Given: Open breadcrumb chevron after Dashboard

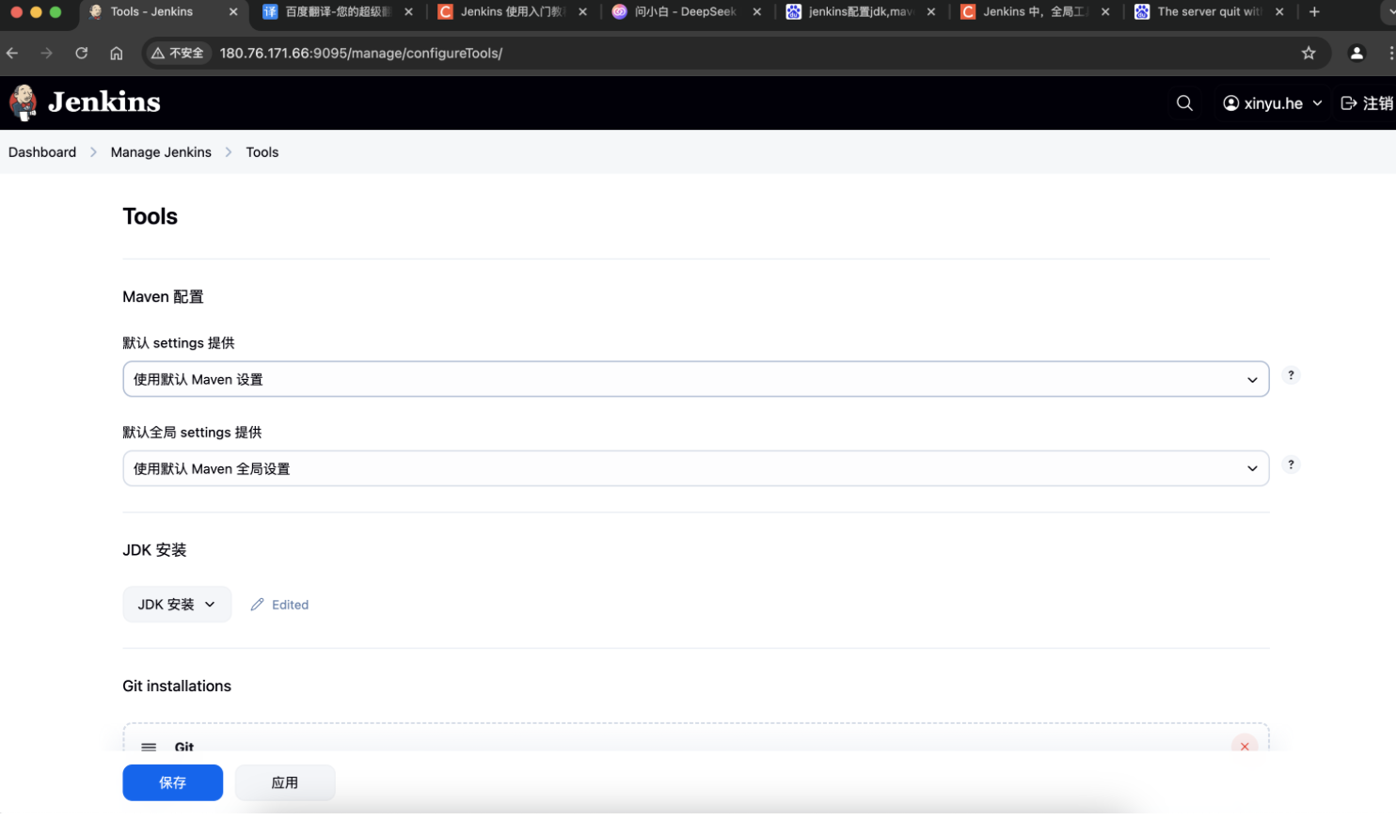Looking at the screenshot, I should (93, 152).
